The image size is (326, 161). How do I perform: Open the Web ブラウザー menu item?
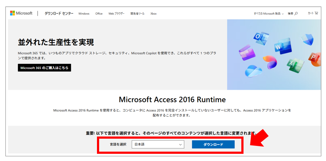(x=117, y=14)
